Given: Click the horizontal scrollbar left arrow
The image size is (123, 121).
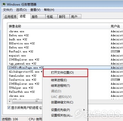Looking at the screenshot, I should pyautogui.click(x=10, y=101).
